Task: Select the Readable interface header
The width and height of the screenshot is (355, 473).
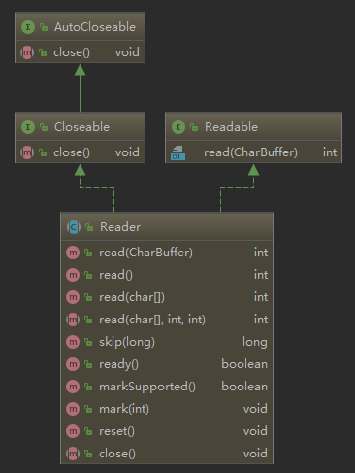Action: (x=253, y=127)
